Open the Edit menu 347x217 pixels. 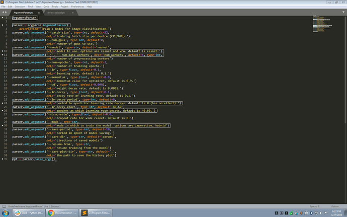pos(10,7)
